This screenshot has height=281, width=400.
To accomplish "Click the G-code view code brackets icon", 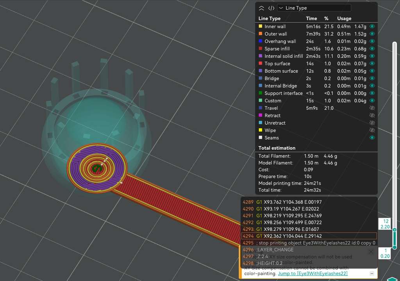I will pyautogui.click(x=271, y=8).
